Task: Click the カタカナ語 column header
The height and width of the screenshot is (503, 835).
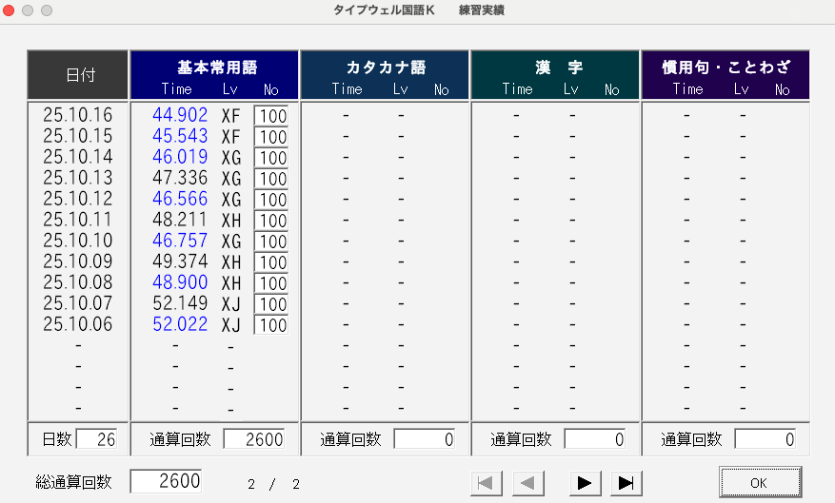Action: (x=385, y=75)
